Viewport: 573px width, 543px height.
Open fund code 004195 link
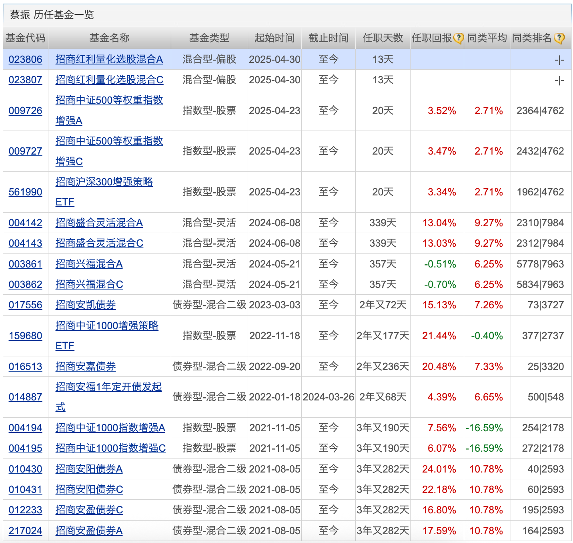tap(25, 448)
